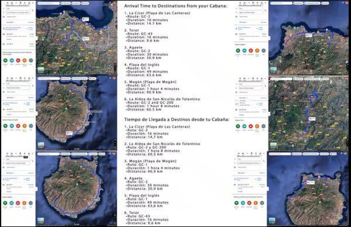Open layers thumbnail on Teror satellite map
The height and width of the screenshot is (227, 351).
coord(274,145)
